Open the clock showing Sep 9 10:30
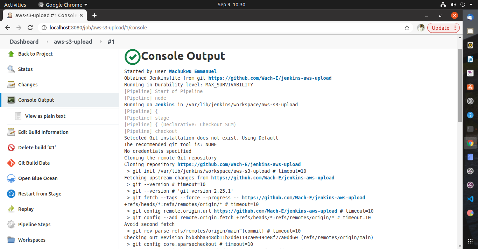The image size is (478, 249). click(231, 5)
